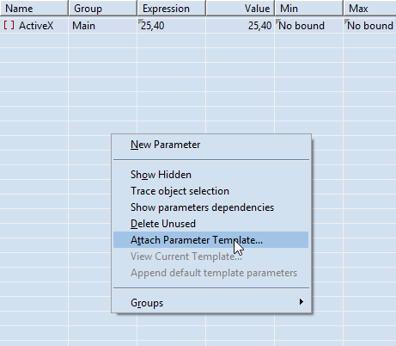The height and width of the screenshot is (346, 396).
Task: Click the Min column header
Action: (309, 8)
